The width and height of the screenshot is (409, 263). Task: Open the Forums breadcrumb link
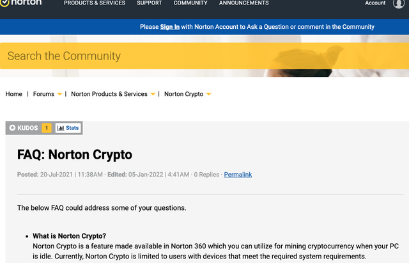[43, 94]
